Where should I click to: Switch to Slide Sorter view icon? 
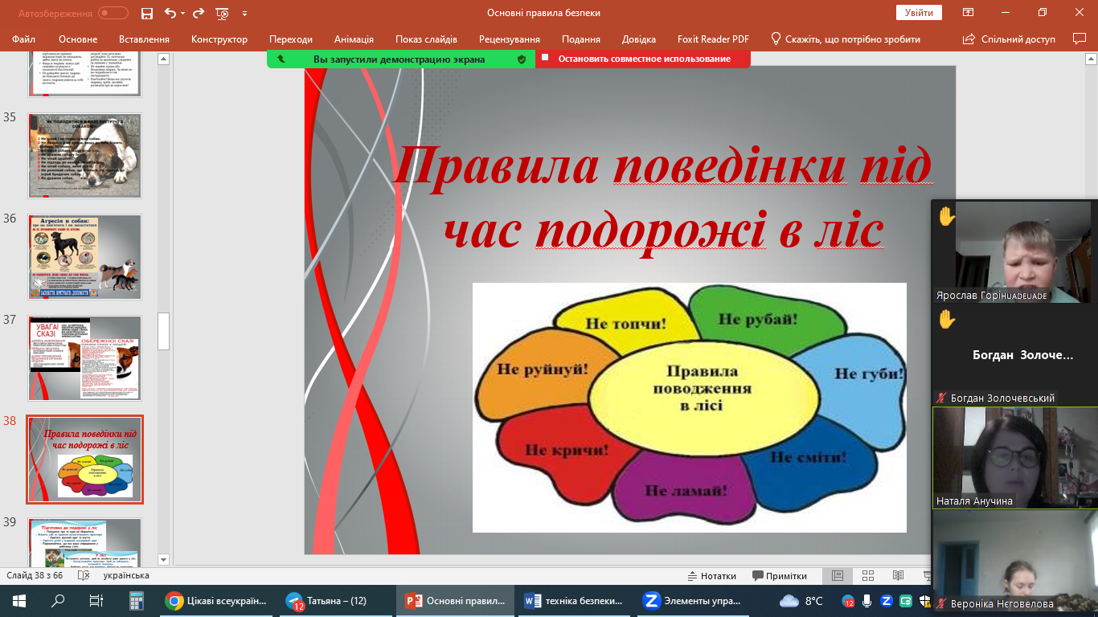coord(868,576)
